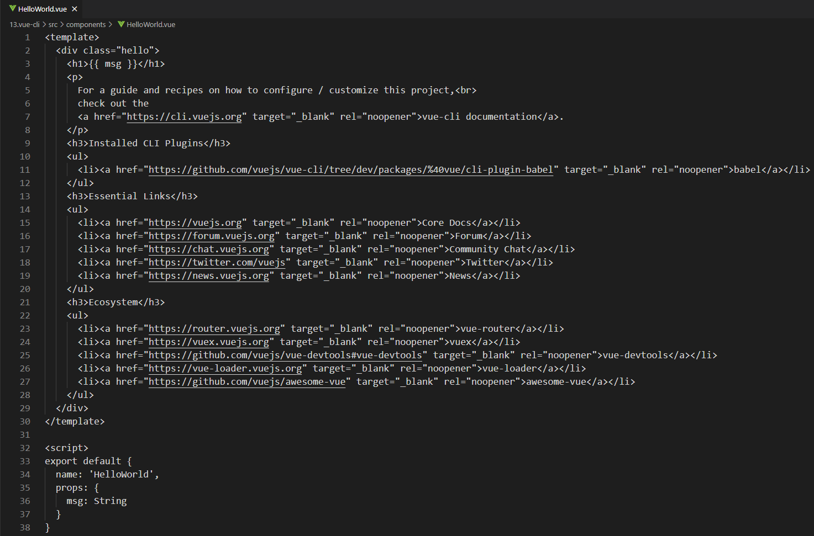Open the src breadcrumb folder
The image size is (814, 536).
coord(53,24)
